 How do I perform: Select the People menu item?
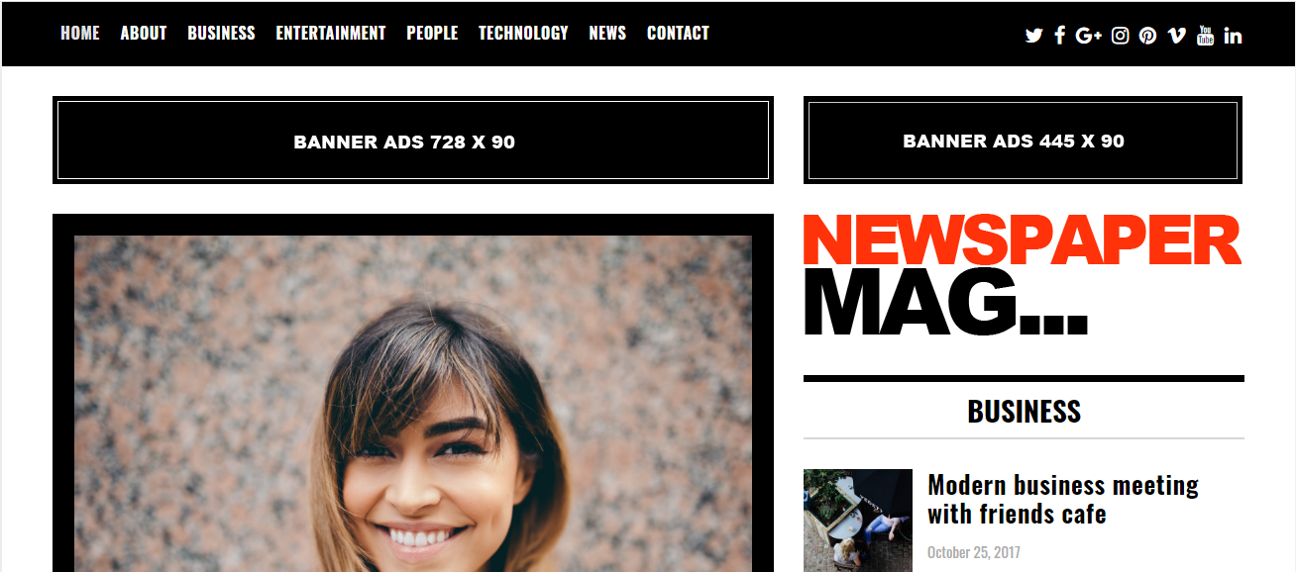[432, 33]
